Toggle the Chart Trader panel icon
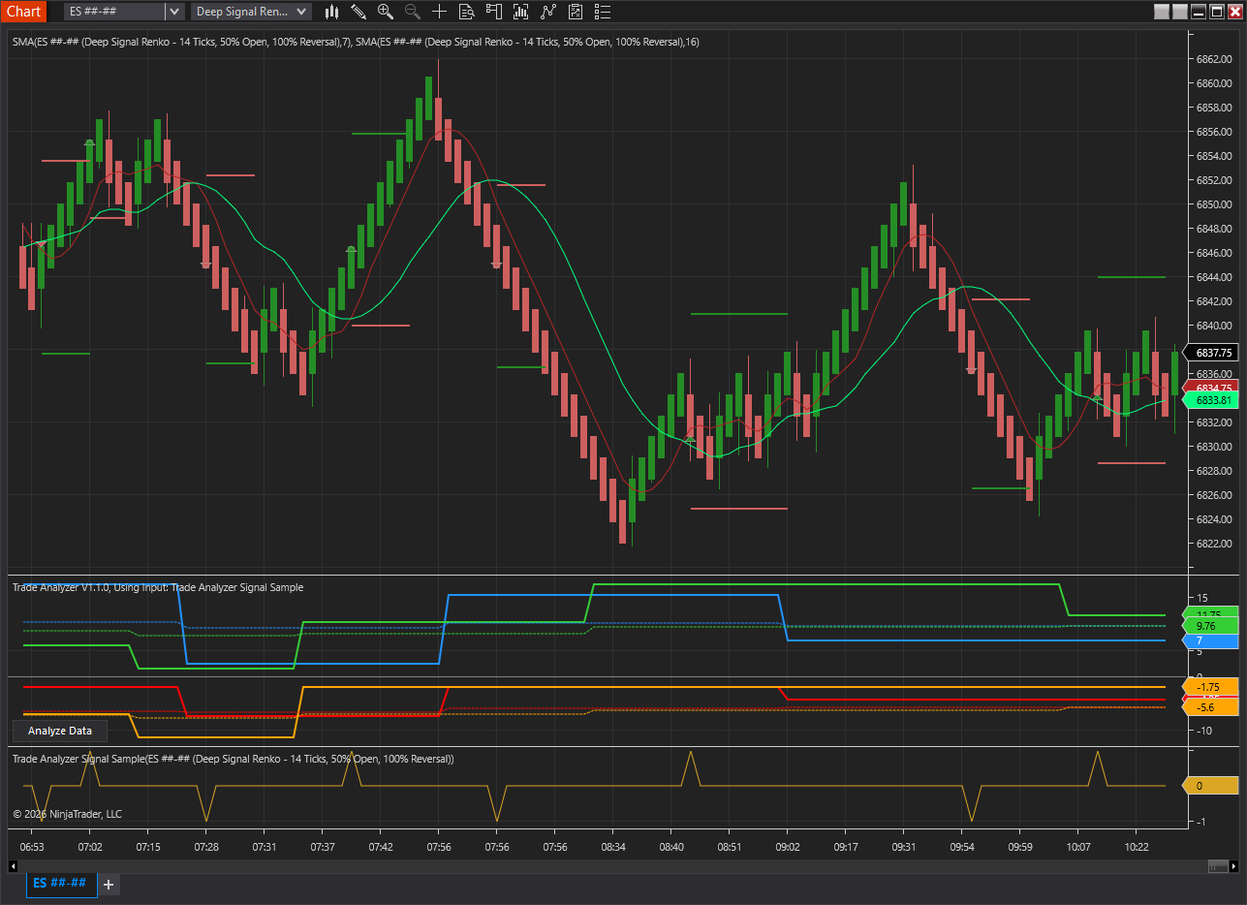This screenshot has height=905, width=1247. (494, 12)
